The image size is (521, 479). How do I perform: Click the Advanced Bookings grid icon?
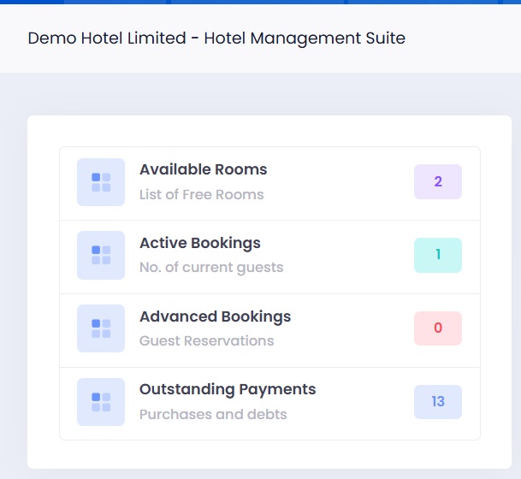(101, 329)
